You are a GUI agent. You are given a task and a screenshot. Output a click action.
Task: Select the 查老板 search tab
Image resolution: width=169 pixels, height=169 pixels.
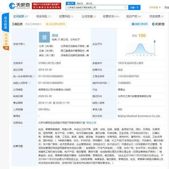[80, 3]
